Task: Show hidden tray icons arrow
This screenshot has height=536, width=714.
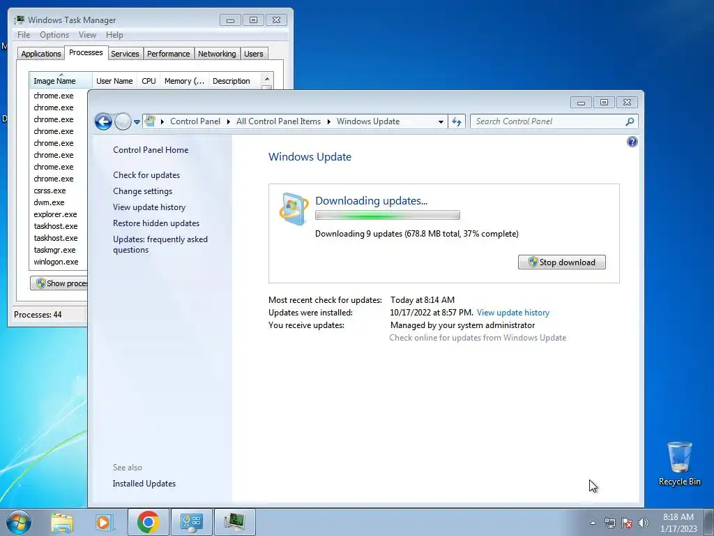Action: pos(593,523)
